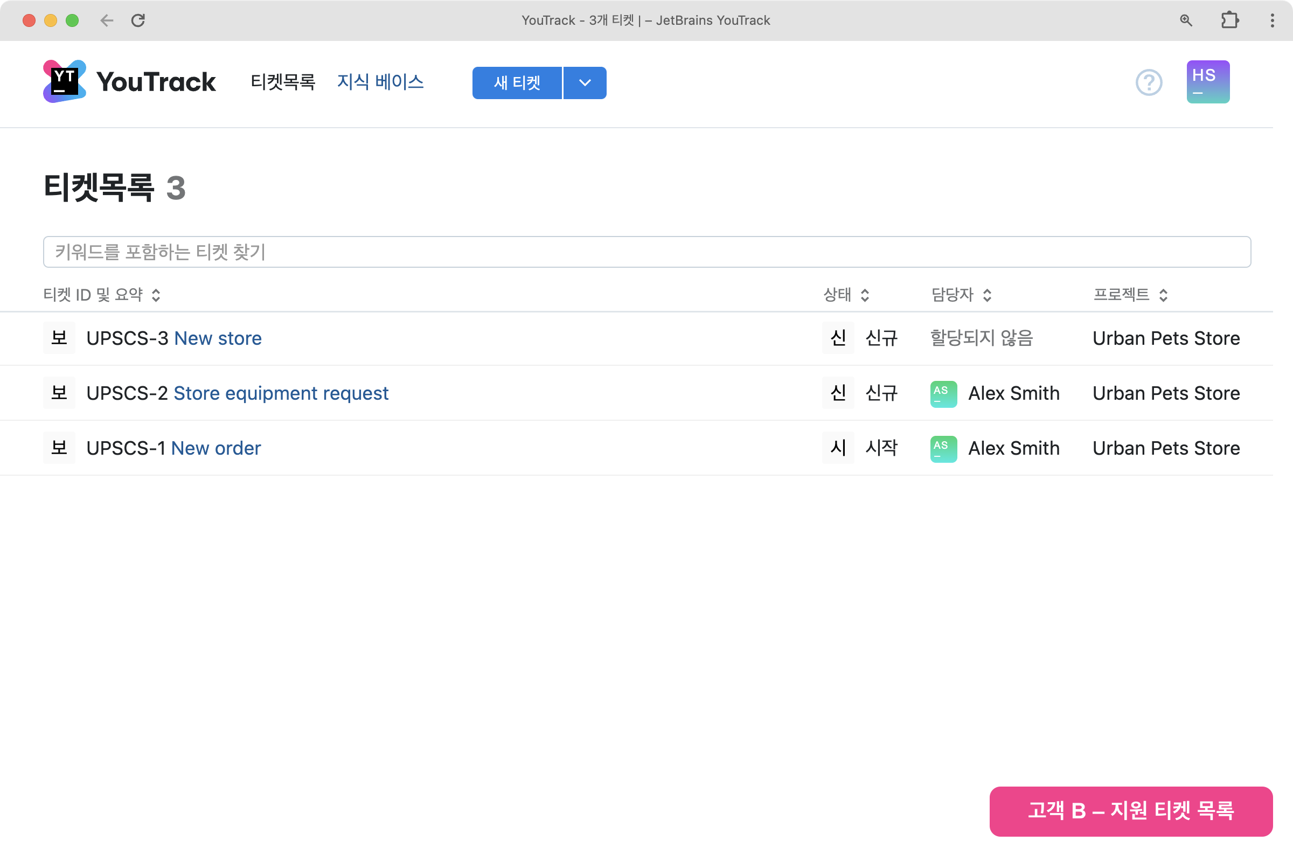Switch to the 지식 베이스 tab
This screenshot has width=1293, height=862.
(x=380, y=82)
